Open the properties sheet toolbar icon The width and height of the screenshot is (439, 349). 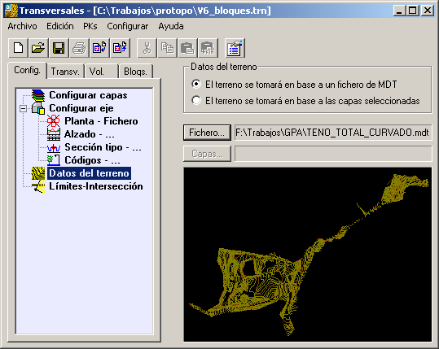235,48
